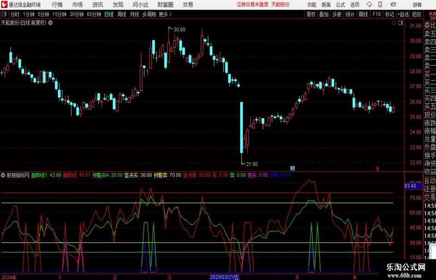This screenshot has width=436, height=280.
Task: Click 预警买A: 20.00 indicator label
Action: click(x=108, y=175)
